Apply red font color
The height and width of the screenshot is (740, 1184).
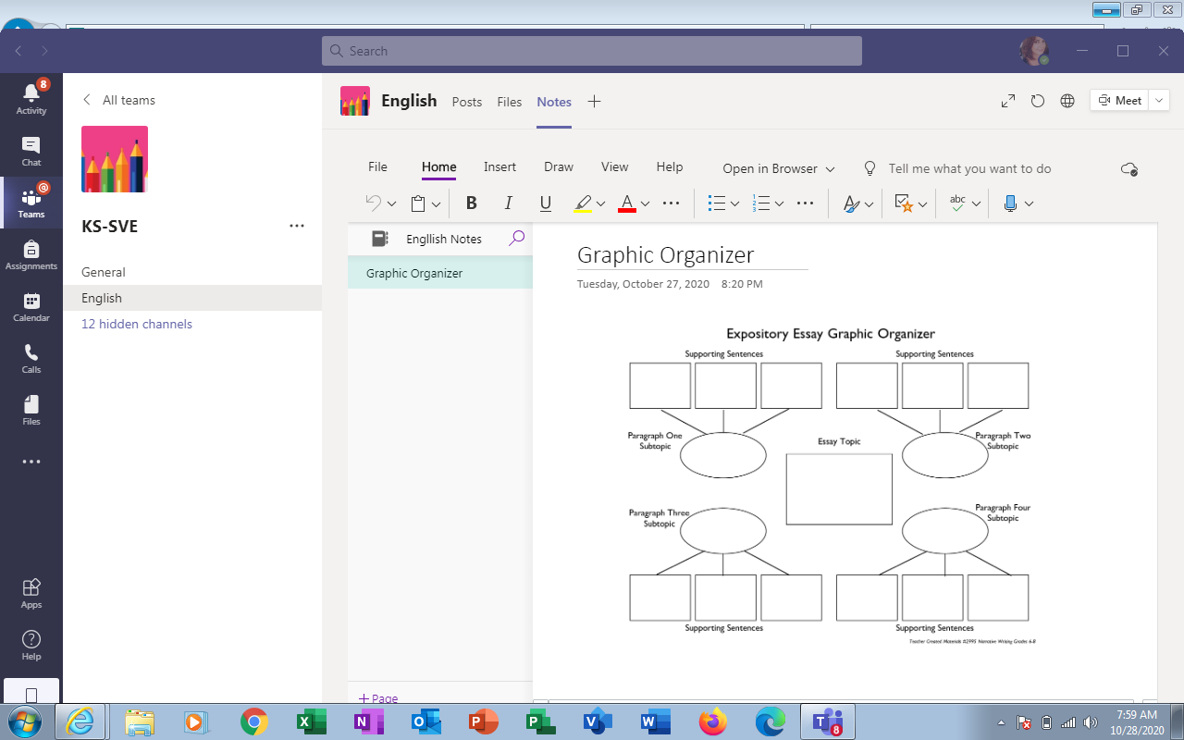[626, 203]
